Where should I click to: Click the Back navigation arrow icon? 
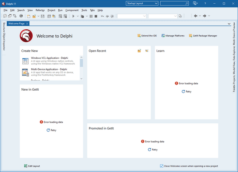(196, 16)
